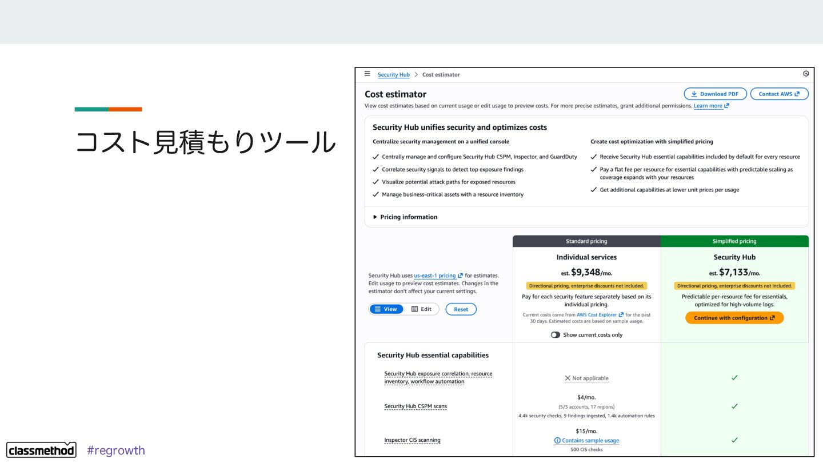
Task: Click the #regrowth hashtag
Action: 116,450
